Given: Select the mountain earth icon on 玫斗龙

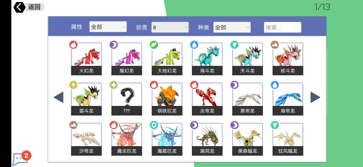Looking at the screenshot, I should point(275,45).
